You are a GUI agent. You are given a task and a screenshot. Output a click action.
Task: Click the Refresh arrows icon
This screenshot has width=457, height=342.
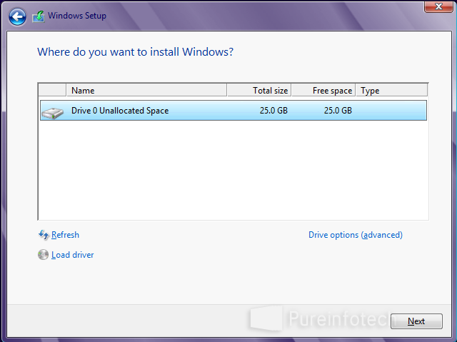click(x=44, y=235)
